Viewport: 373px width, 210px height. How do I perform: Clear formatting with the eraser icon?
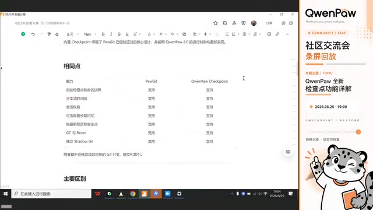pos(57,34)
